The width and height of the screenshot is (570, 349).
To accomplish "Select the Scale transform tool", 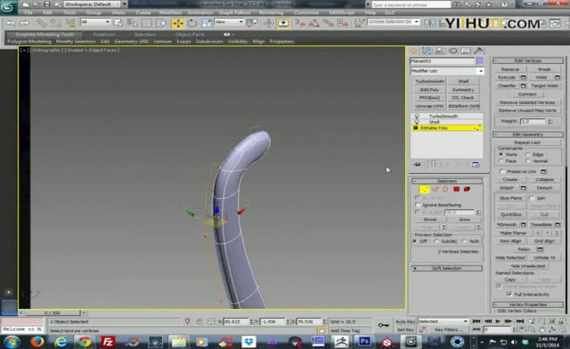I will click(x=206, y=23).
